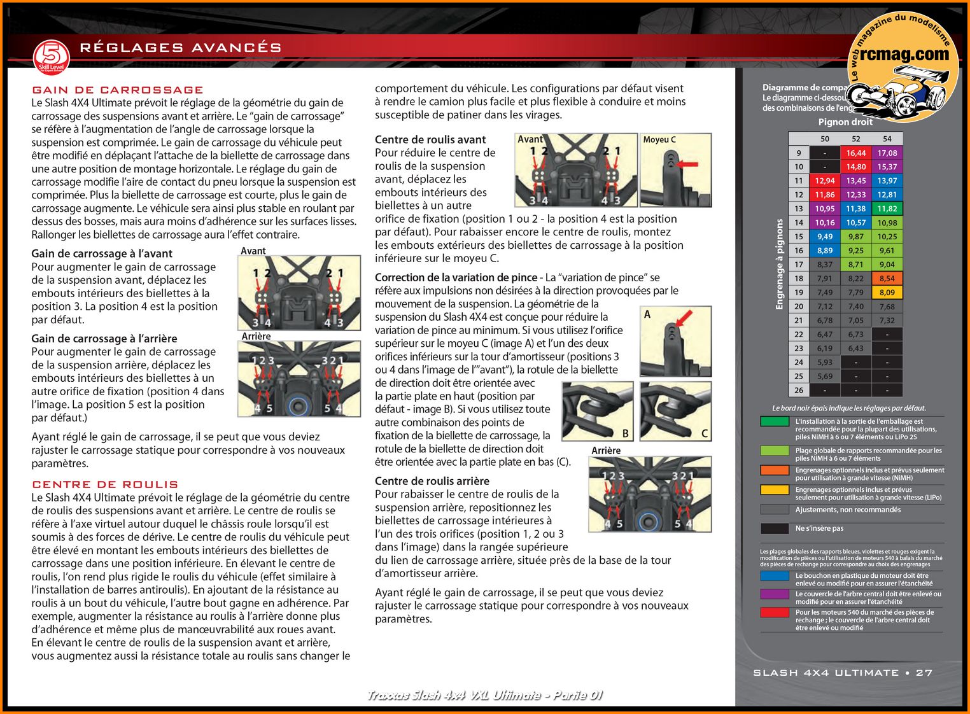Click subheading 'Gain de carrossage à l'avant'
970x714 pixels.
point(102,253)
